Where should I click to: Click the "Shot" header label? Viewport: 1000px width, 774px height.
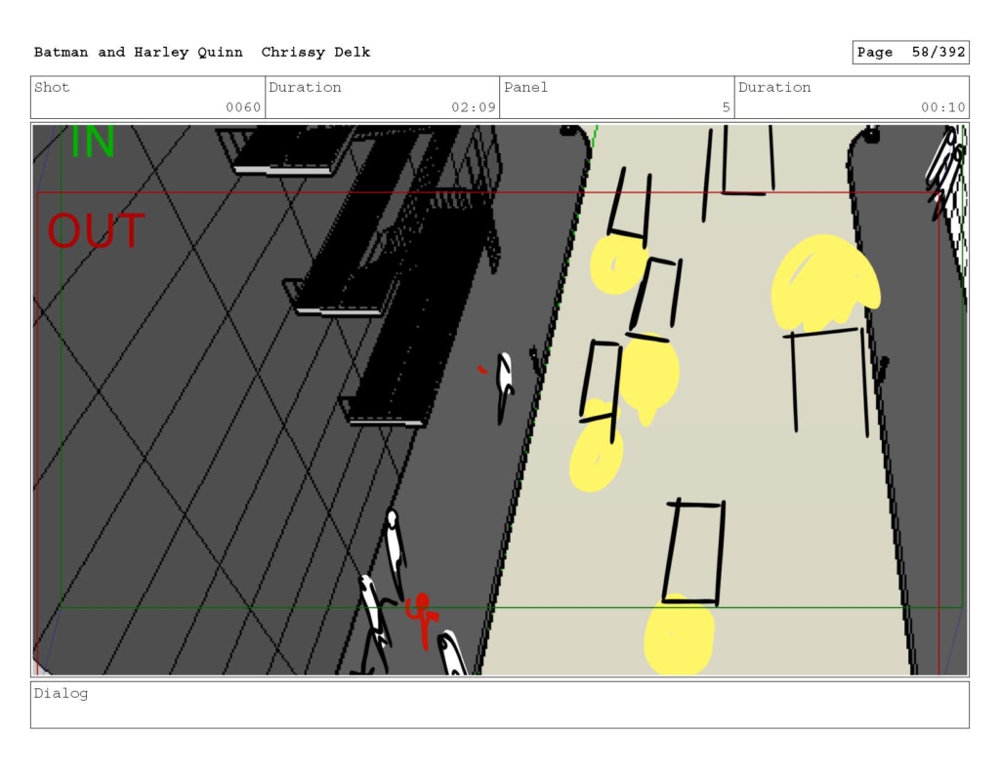tap(52, 87)
